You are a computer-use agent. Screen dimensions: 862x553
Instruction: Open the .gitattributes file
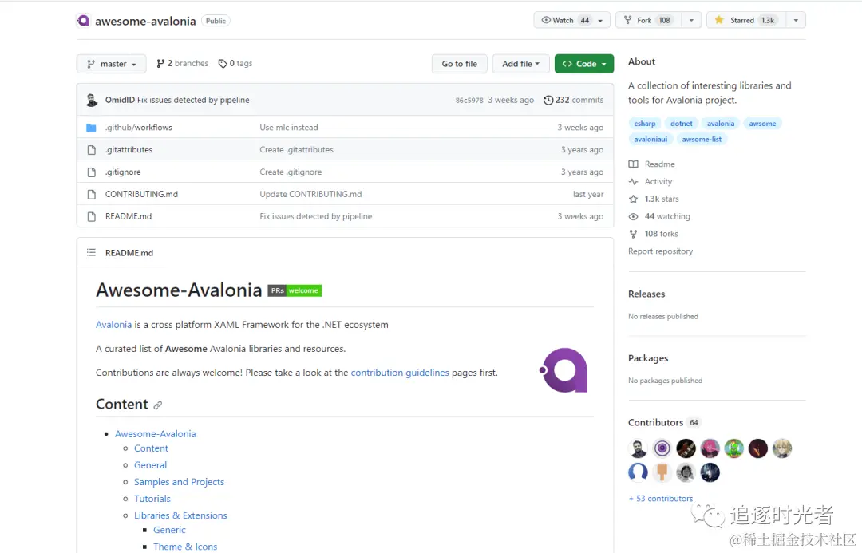click(x=129, y=149)
